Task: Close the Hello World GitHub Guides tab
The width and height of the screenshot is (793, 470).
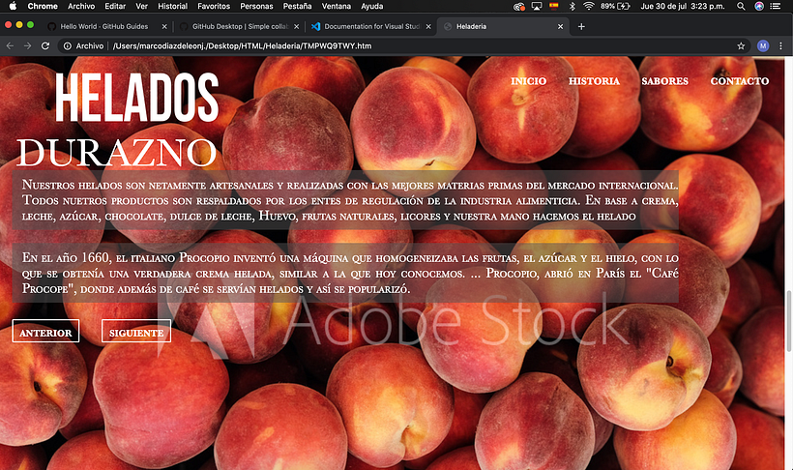Action: click(x=164, y=26)
